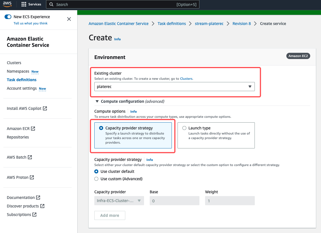The image size is (321, 233).
Task: Close the left navigation panel
Action: [x=69, y=19]
